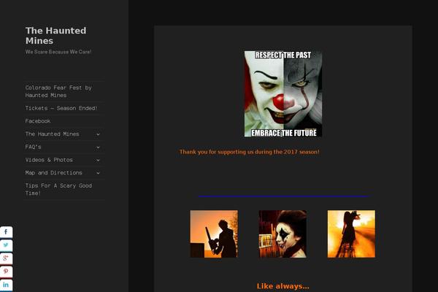Click the 'Like always...' heading

[283, 286]
